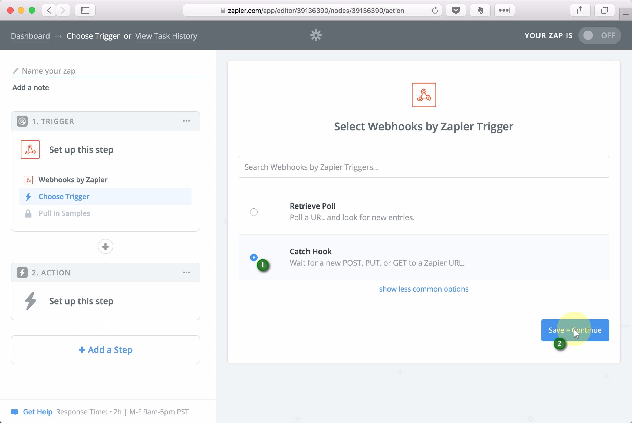Click the Safari sidebar toggle icon
Screen dimensions: 632x423
(x=85, y=10)
